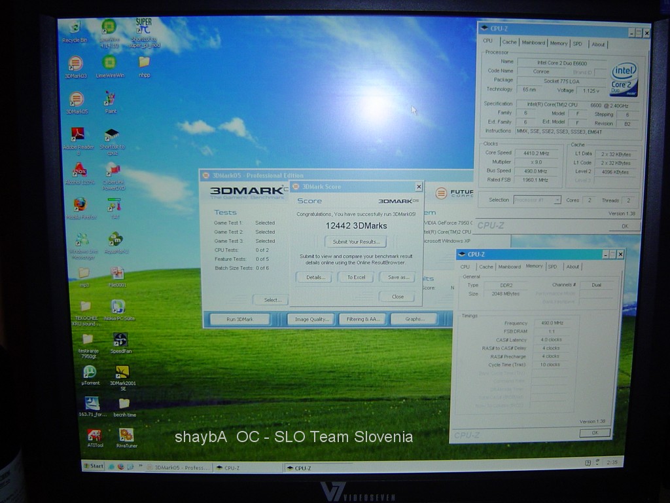This screenshot has width=670, height=503.
Task: Close the 3DMark Score dialog with X
Action: tap(419, 187)
